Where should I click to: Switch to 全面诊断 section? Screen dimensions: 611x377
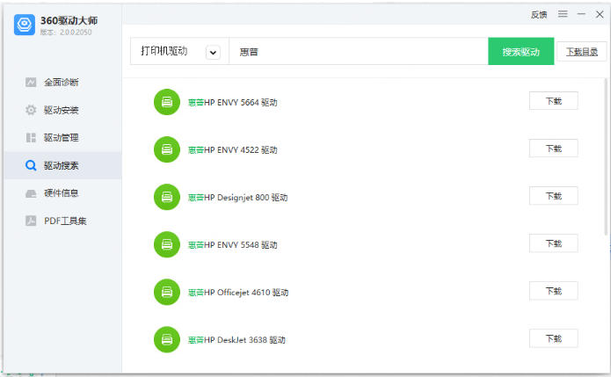click(x=62, y=83)
